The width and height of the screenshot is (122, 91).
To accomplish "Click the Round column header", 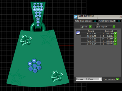I will point(91,31).
